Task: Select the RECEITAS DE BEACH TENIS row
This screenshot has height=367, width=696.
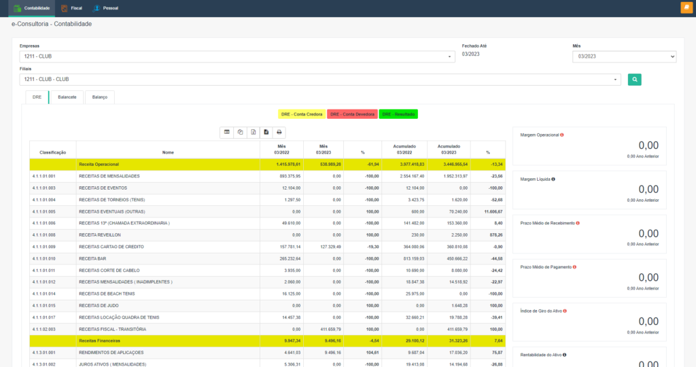Action: [x=267, y=294]
